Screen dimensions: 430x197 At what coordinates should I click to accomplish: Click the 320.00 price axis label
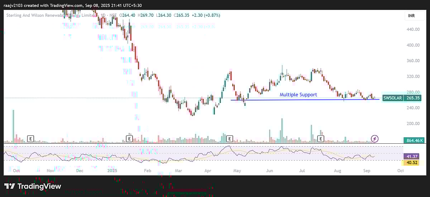click(413, 77)
